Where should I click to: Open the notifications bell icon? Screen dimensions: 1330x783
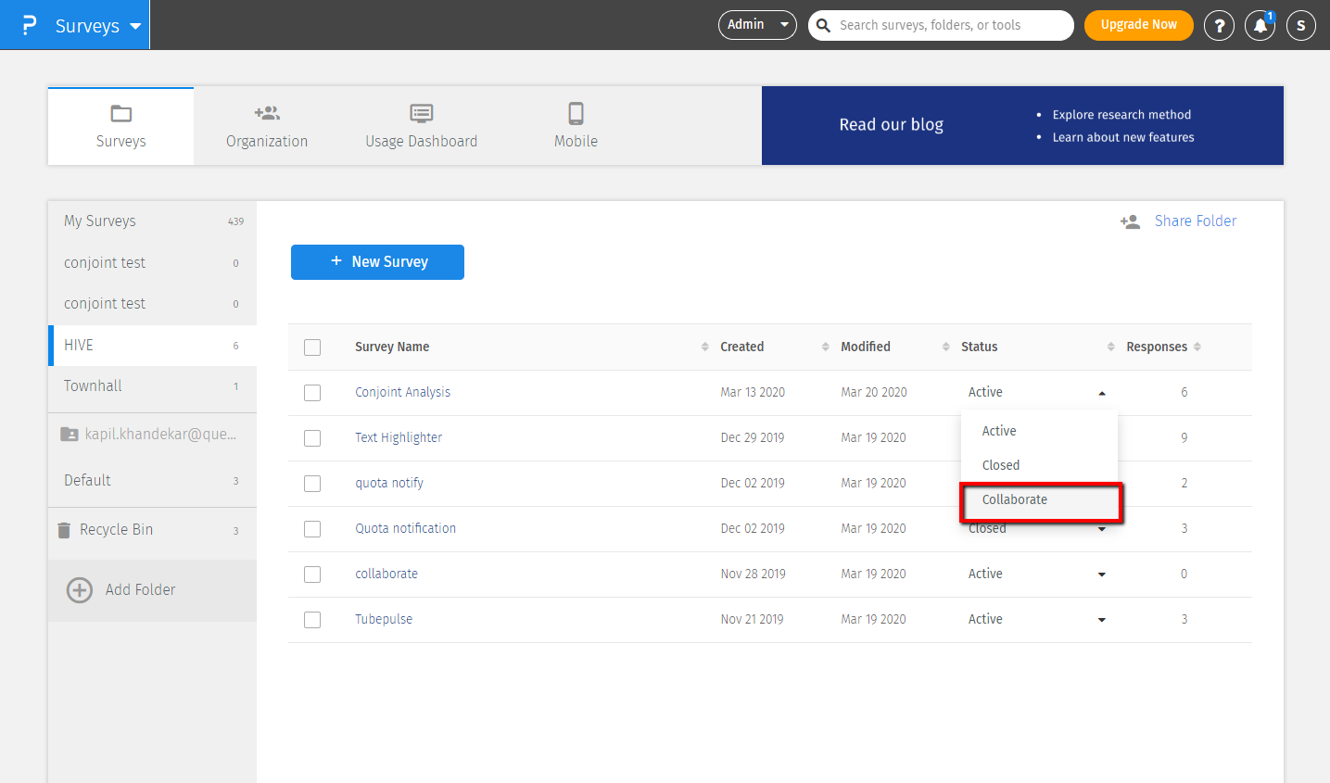(1260, 26)
